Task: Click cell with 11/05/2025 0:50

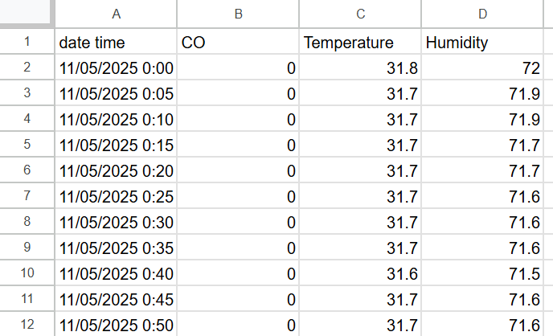Action: pyautogui.click(x=117, y=325)
